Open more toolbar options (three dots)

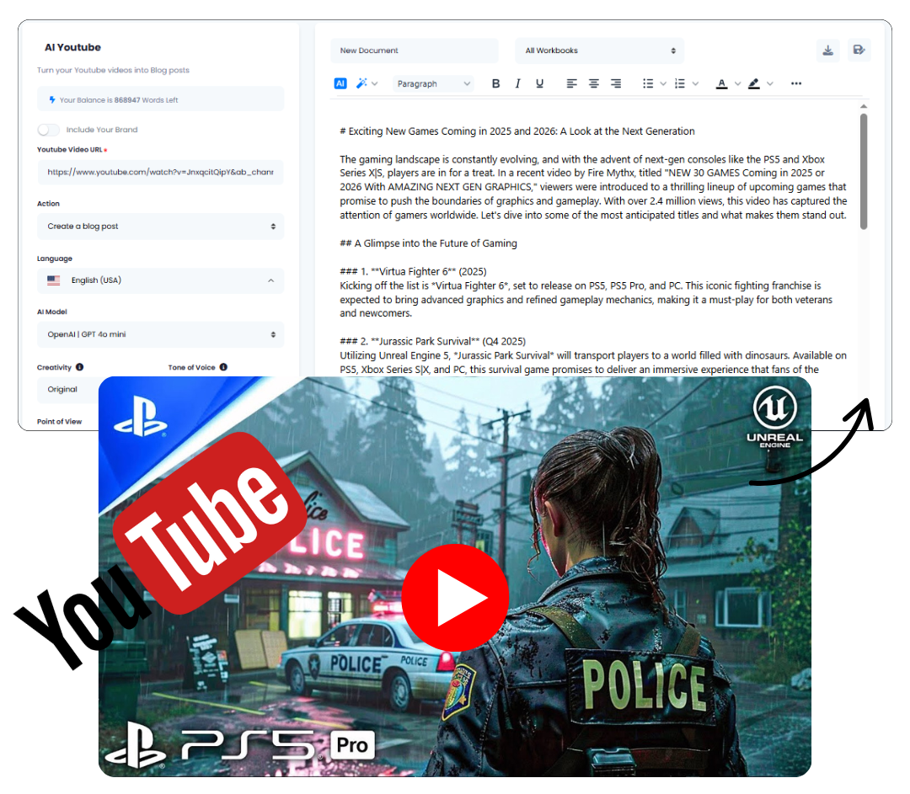[x=796, y=83]
